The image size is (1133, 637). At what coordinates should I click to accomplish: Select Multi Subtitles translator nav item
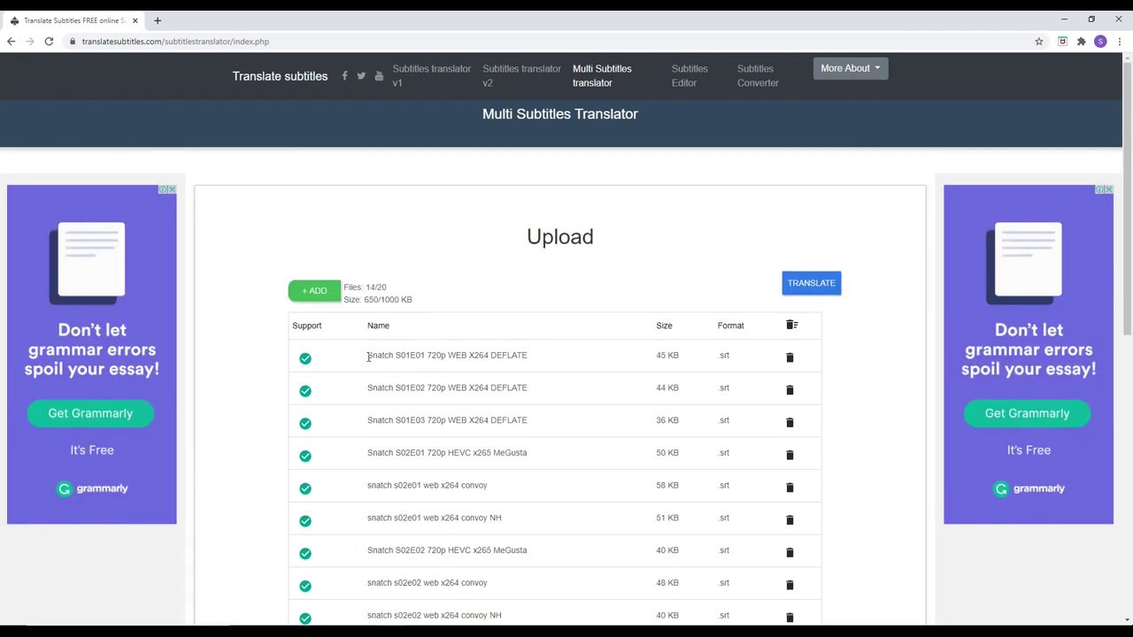(x=602, y=76)
